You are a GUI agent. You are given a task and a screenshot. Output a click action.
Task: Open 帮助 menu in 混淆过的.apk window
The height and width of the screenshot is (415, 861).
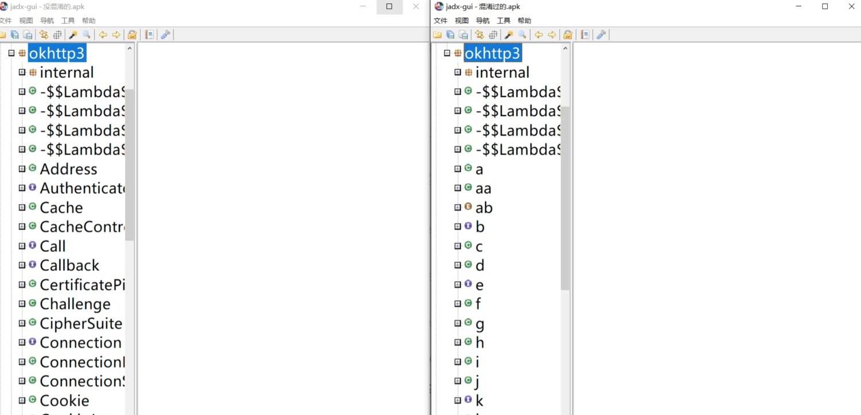pos(524,21)
